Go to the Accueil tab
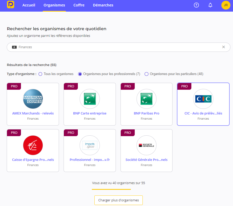Image resolution: width=233 pixels, height=206 pixels. point(29,5)
